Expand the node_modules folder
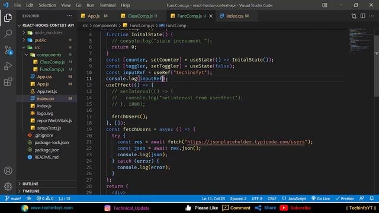Image resolution: width=379 pixels, height=213 pixels. click(46, 33)
